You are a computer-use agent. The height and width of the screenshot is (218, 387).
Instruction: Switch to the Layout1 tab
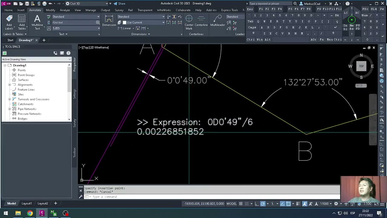[27, 203]
